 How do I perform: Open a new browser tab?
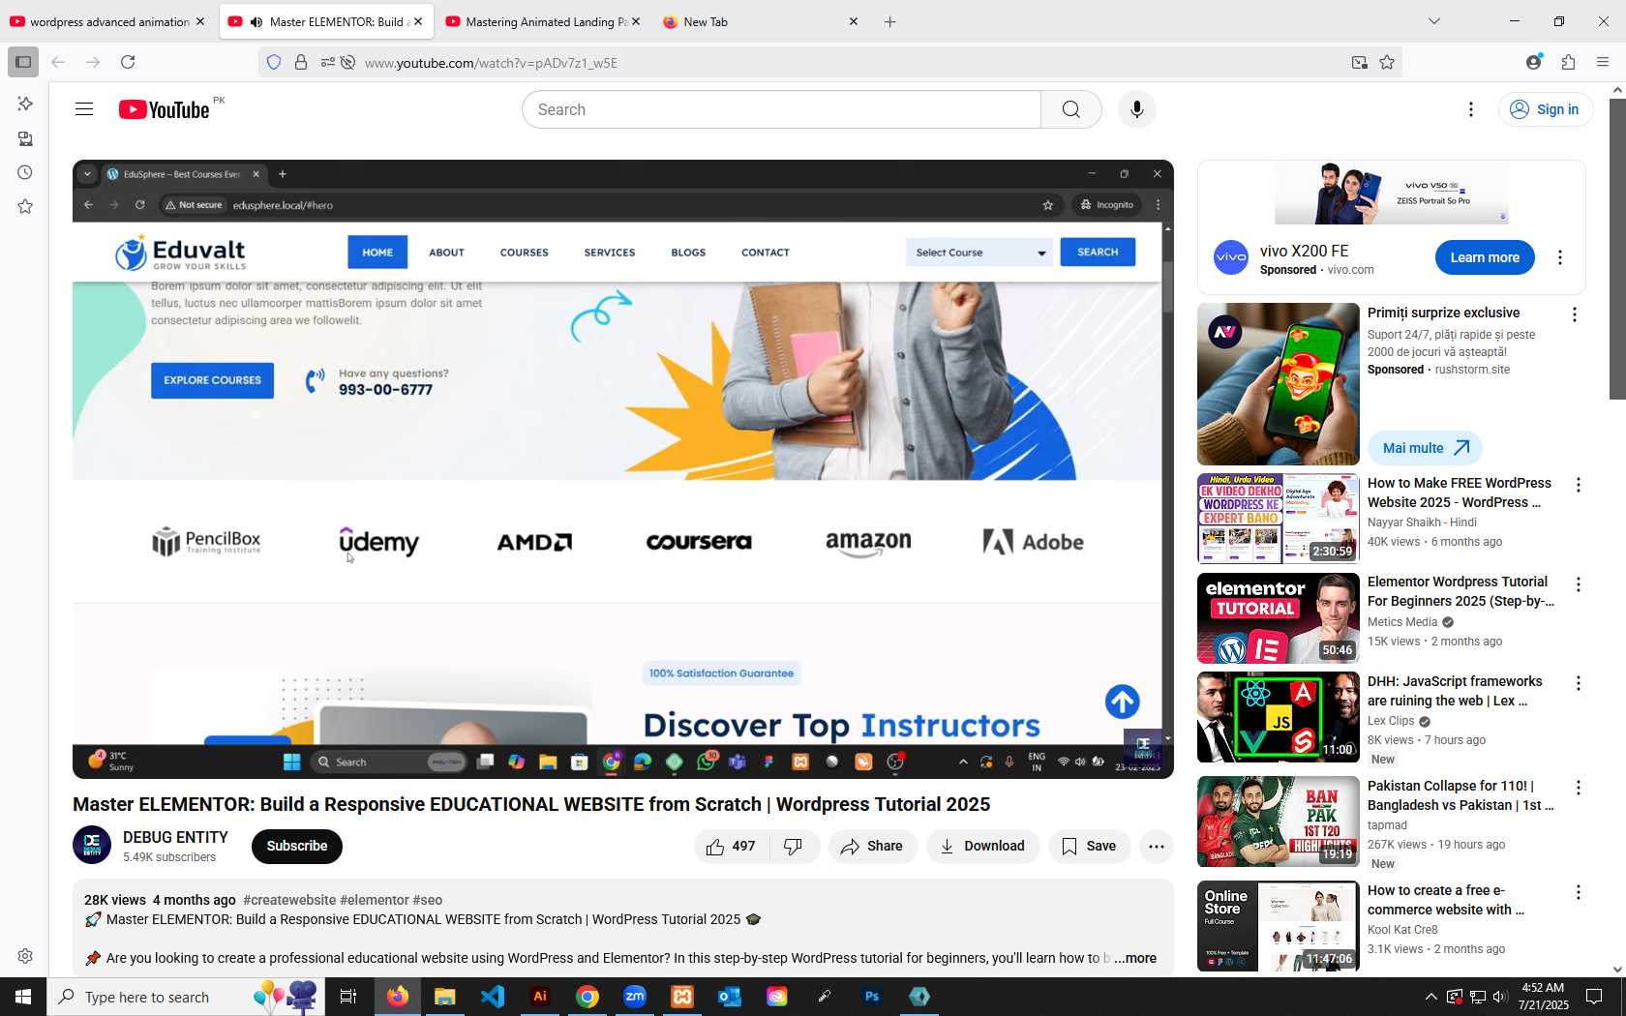[889, 21]
